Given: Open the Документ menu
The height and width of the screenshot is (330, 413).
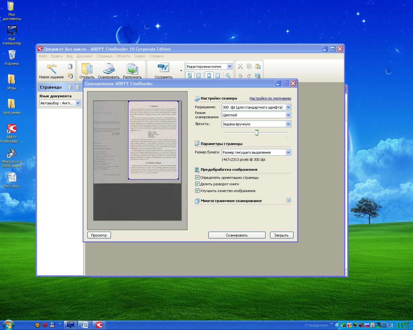Looking at the screenshot, I should click(x=85, y=56).
